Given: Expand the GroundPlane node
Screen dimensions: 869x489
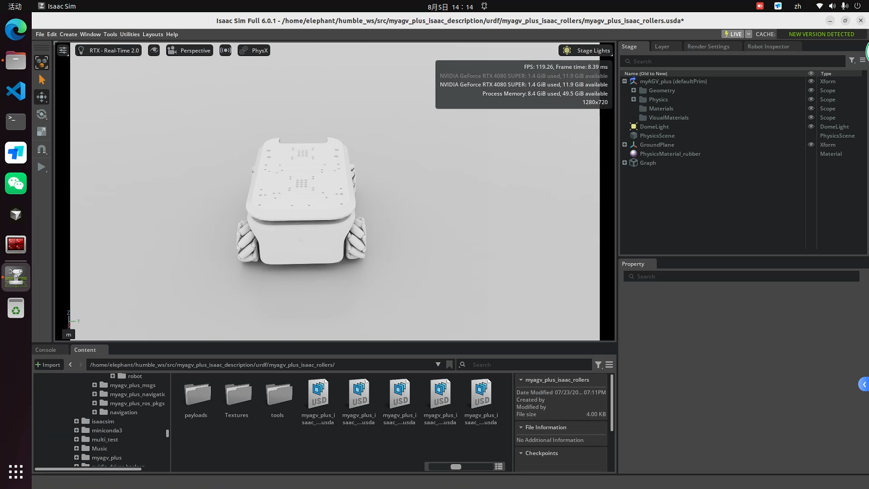Looking at the screenshot, I should point(624,144).
